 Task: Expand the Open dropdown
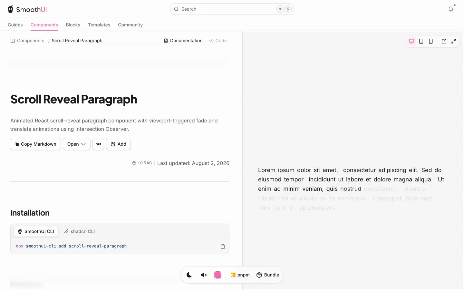(76, 144)
